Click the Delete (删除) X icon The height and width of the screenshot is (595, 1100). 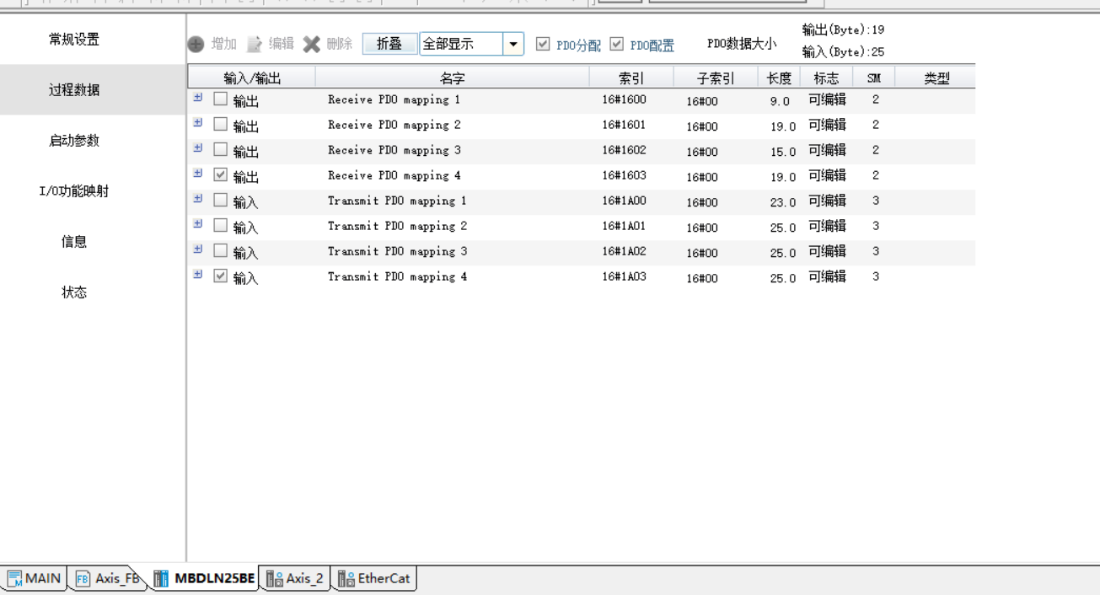[x=312, y=44]
